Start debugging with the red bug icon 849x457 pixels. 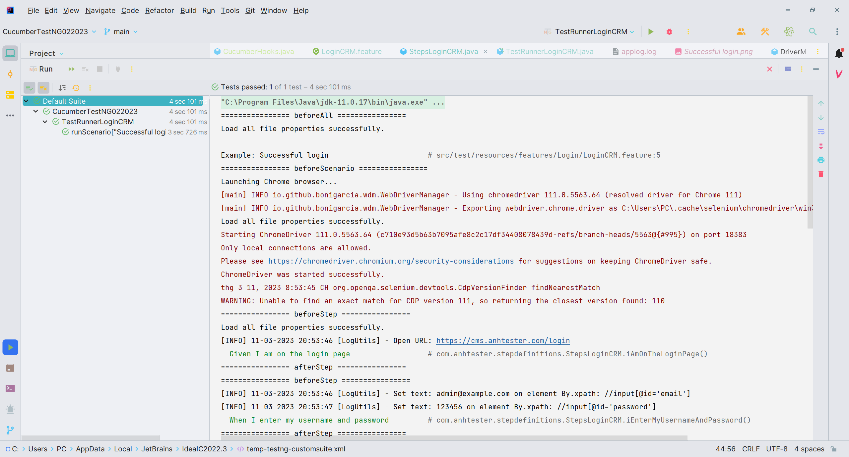pyautogui.click(x=669, y=32)
